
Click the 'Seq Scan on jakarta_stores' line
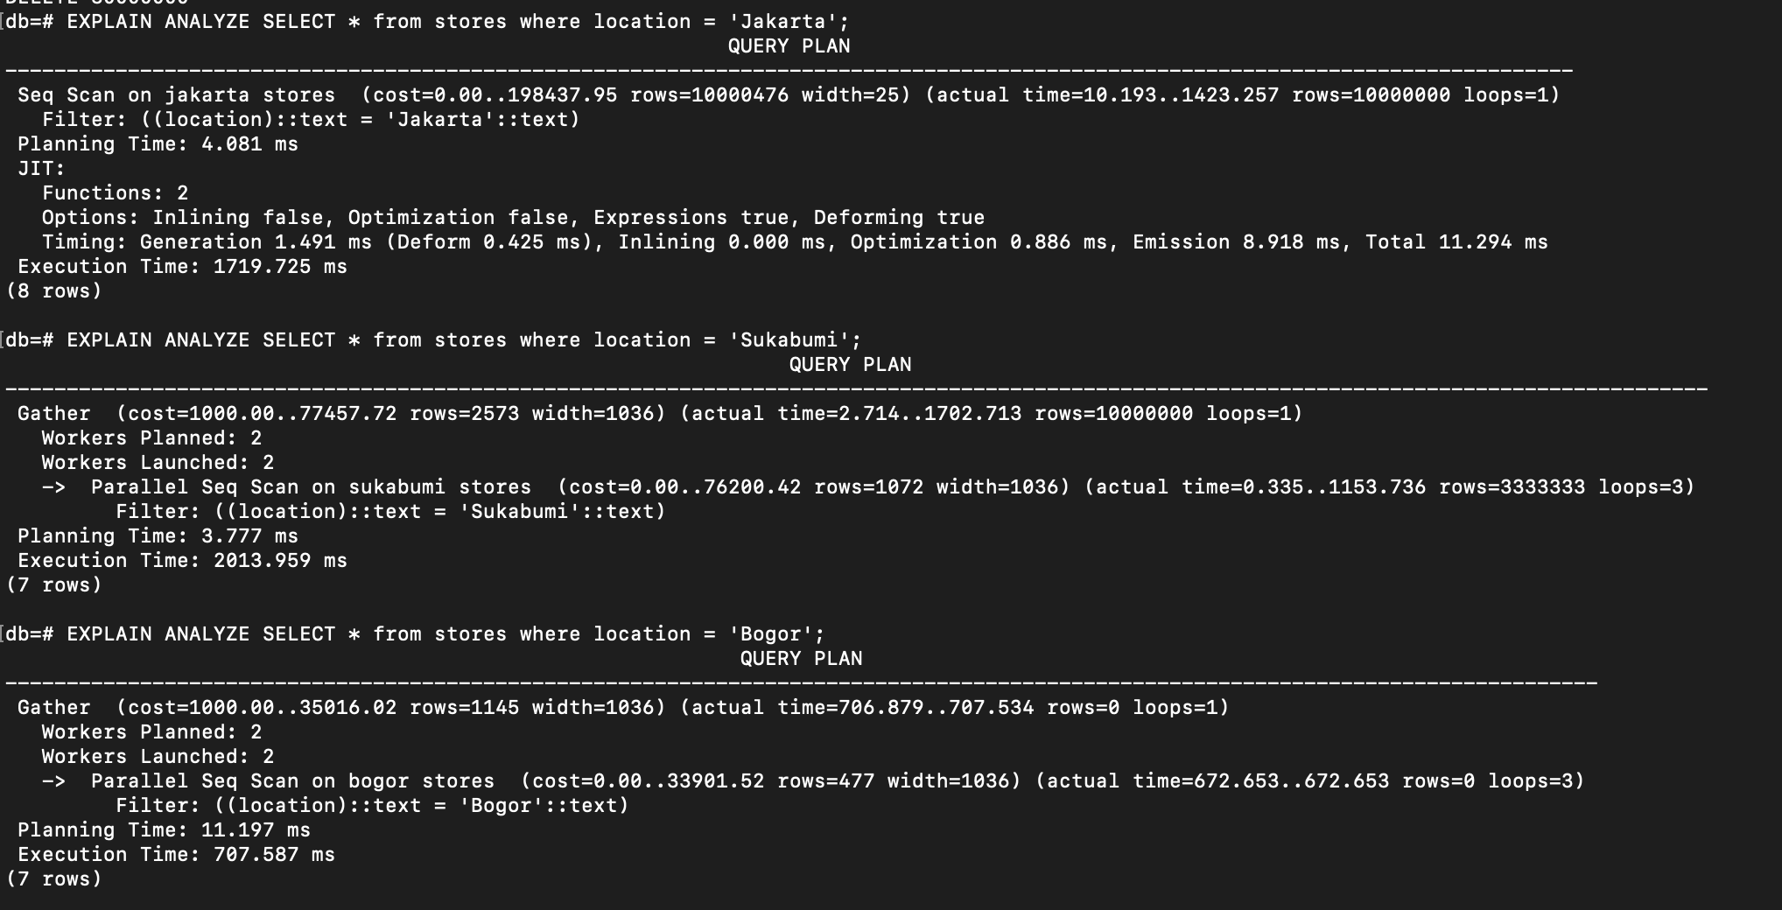coord(789,95)
